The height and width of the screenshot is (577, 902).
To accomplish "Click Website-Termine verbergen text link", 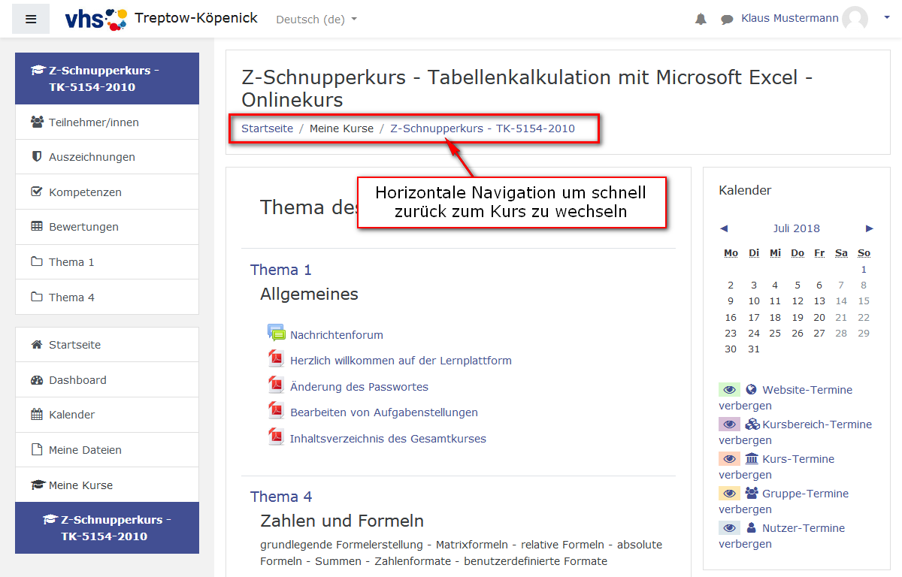I will [785, 397].
